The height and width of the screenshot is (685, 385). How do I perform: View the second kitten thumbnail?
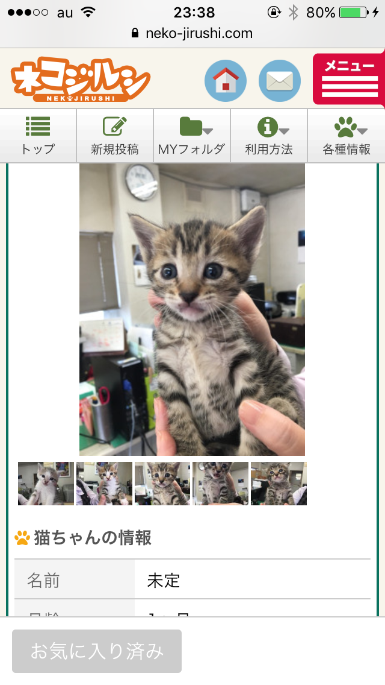pos(104,484)
